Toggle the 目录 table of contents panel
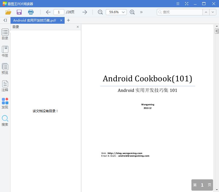The height and width of the screenshot is (192, 219). pyautogui.click(x=5, y=34)
